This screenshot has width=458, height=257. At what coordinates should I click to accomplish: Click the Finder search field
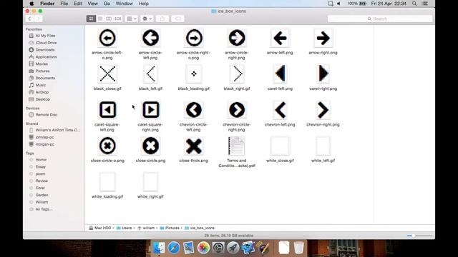380,19
